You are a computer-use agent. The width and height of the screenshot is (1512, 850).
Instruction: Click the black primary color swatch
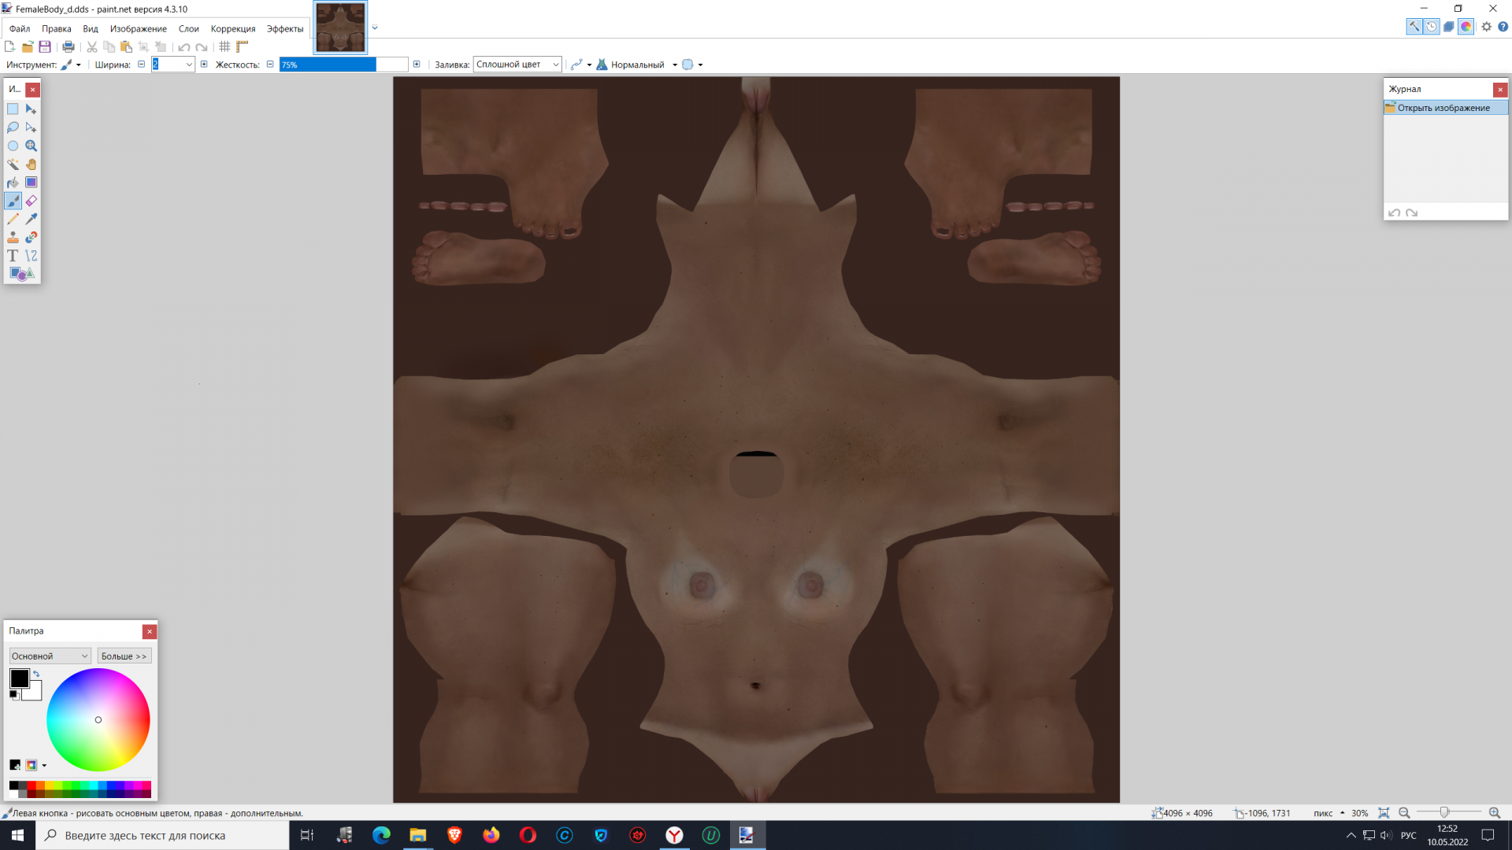tap(19, 678)
